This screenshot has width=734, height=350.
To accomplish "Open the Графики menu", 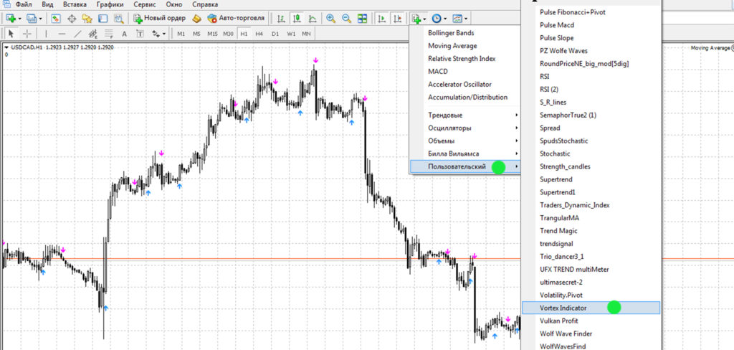I will (110, 5).
